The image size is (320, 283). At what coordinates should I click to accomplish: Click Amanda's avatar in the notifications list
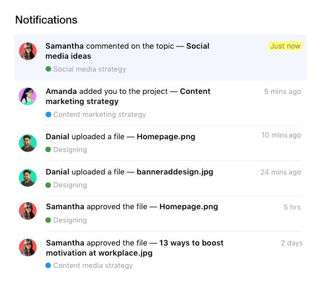tap(27, 96)
